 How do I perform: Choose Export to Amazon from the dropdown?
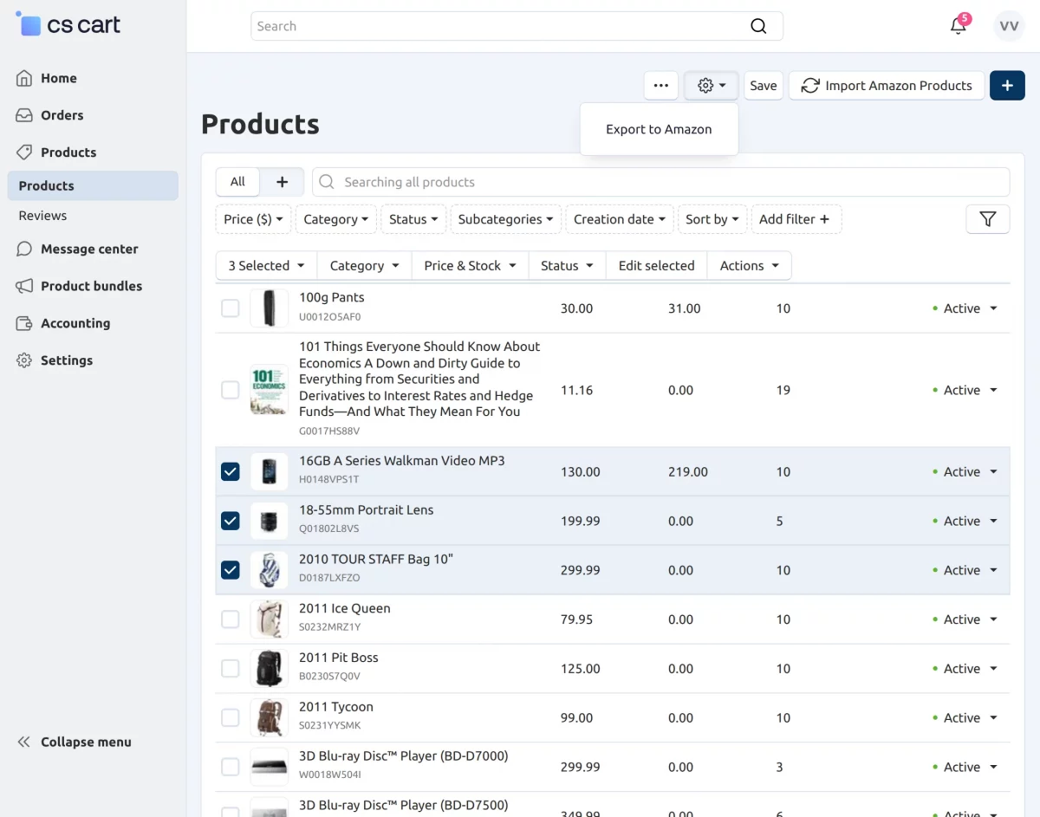pyautogui.click(x=659, y=129)
